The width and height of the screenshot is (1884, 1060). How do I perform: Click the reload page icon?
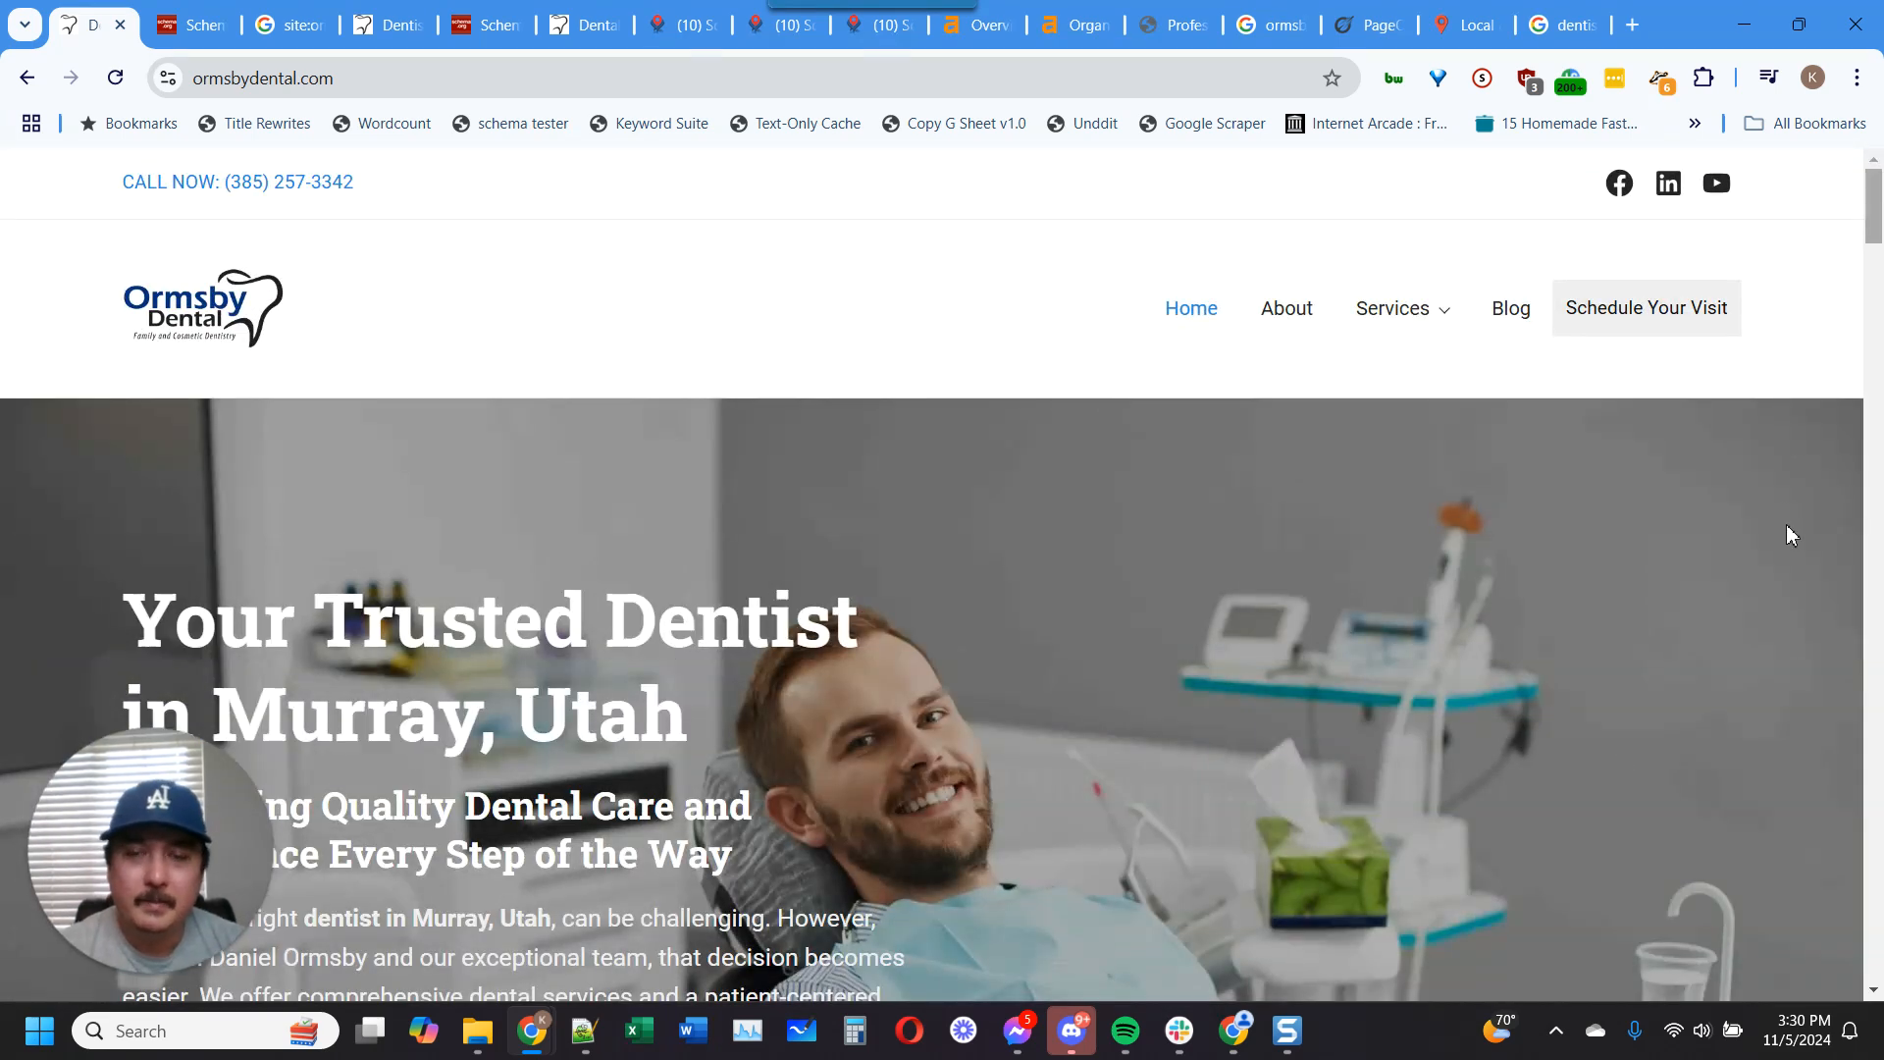point(115,78)
